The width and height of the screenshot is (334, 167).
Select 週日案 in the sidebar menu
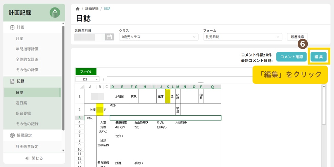[x=22, y=102]
